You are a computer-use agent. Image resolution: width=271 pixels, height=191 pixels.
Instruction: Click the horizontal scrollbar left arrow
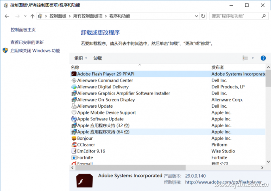72,168
